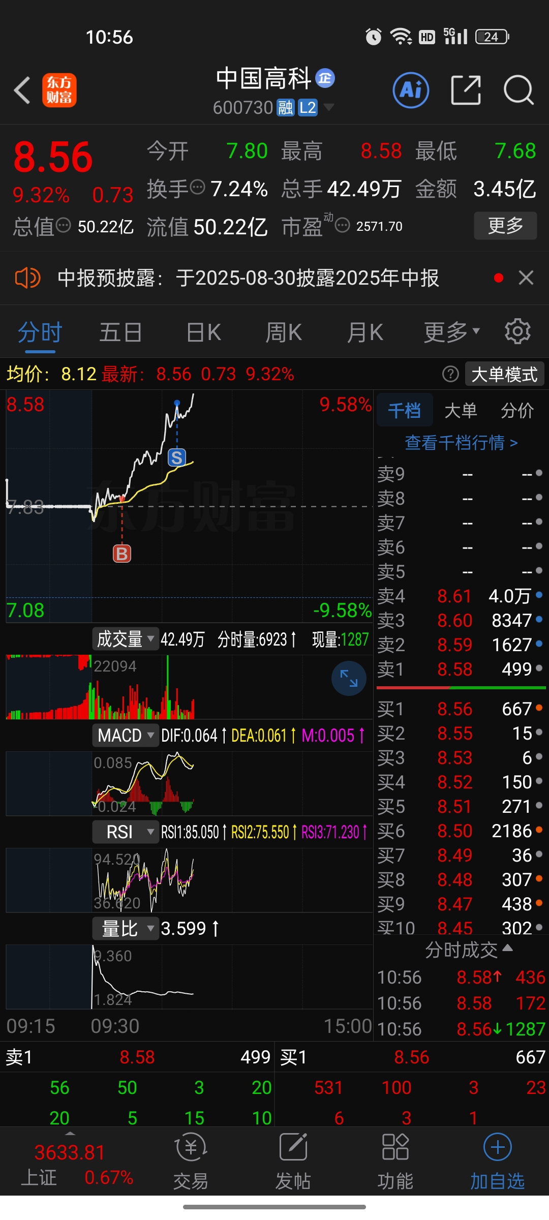Tap the info icon next to 总值
Screen dimensions: 549x1220
tap(63, 225)
